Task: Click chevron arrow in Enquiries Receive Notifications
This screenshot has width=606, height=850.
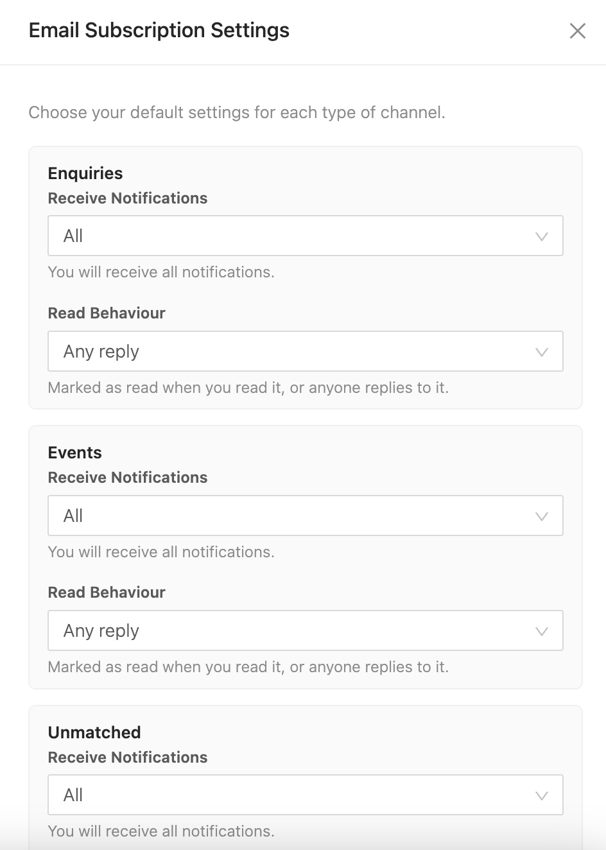Action: [x=542, y=236]
